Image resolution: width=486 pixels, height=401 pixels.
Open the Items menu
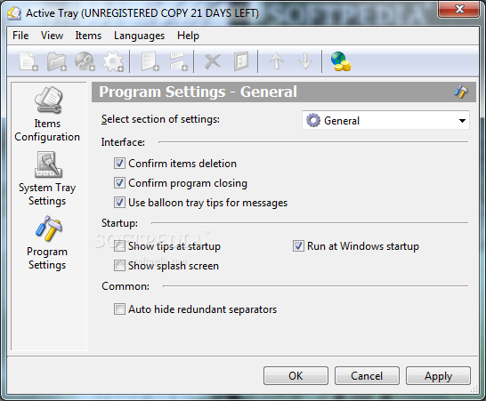click(88, 36)
